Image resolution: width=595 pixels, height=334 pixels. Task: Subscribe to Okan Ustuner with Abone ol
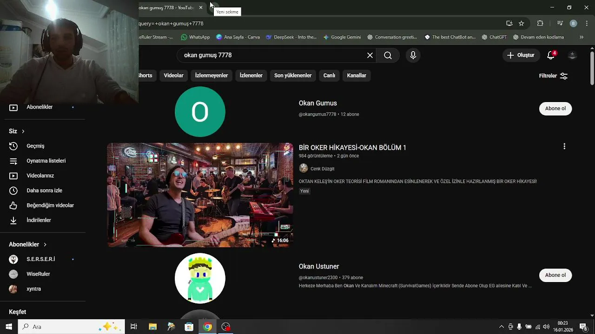[555, 275]
